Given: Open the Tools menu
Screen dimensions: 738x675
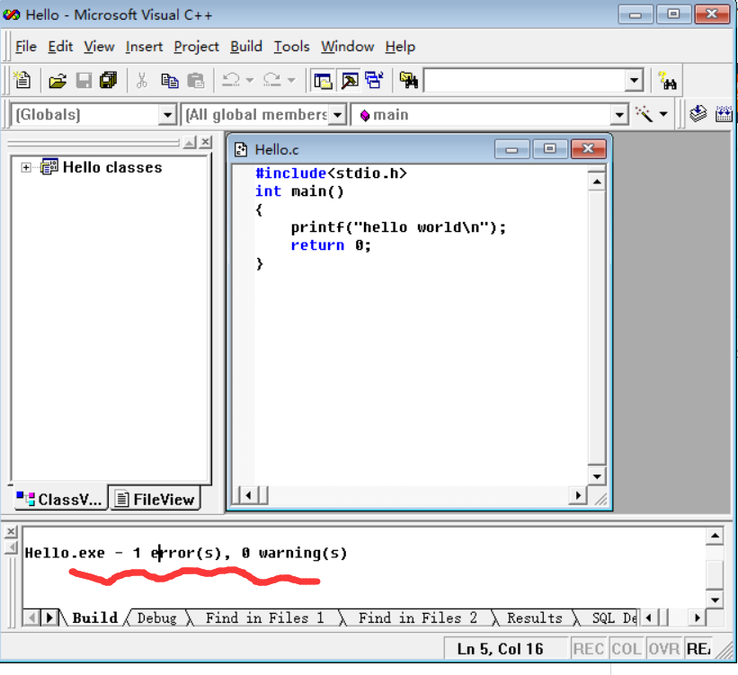Looking at the screenshot, I should click(x=292, y=47).
